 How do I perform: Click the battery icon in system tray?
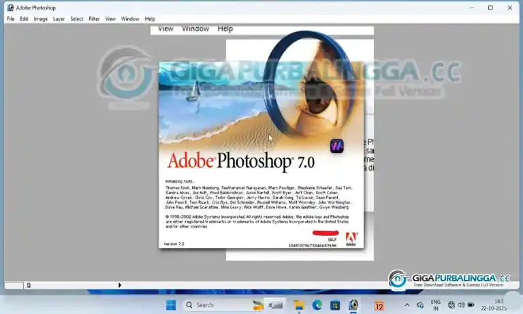click(471, 305)
